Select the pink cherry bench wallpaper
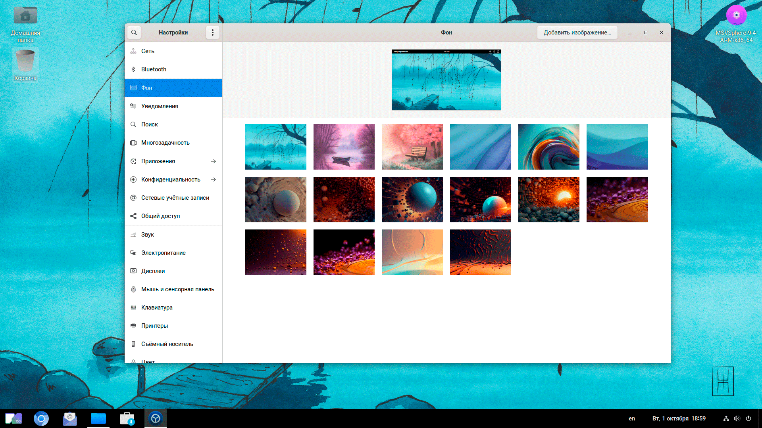Image resolution: width=762 pixels, height=428 pixels. tap(412, 147)
